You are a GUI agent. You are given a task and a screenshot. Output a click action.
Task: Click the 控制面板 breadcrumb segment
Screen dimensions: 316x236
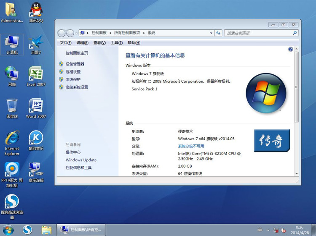tap(99, 33)
